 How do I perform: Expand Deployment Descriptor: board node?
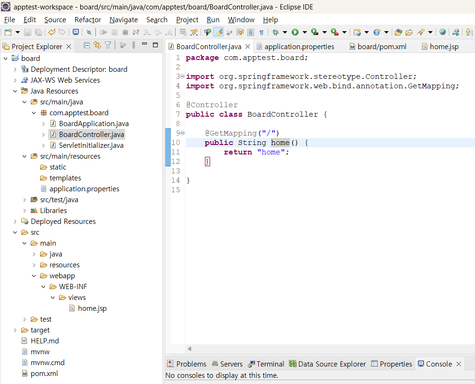tap(15, 69)
